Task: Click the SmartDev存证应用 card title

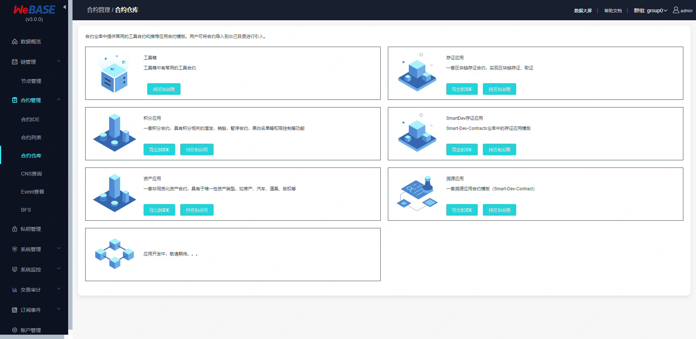Action: coord(464,118)
